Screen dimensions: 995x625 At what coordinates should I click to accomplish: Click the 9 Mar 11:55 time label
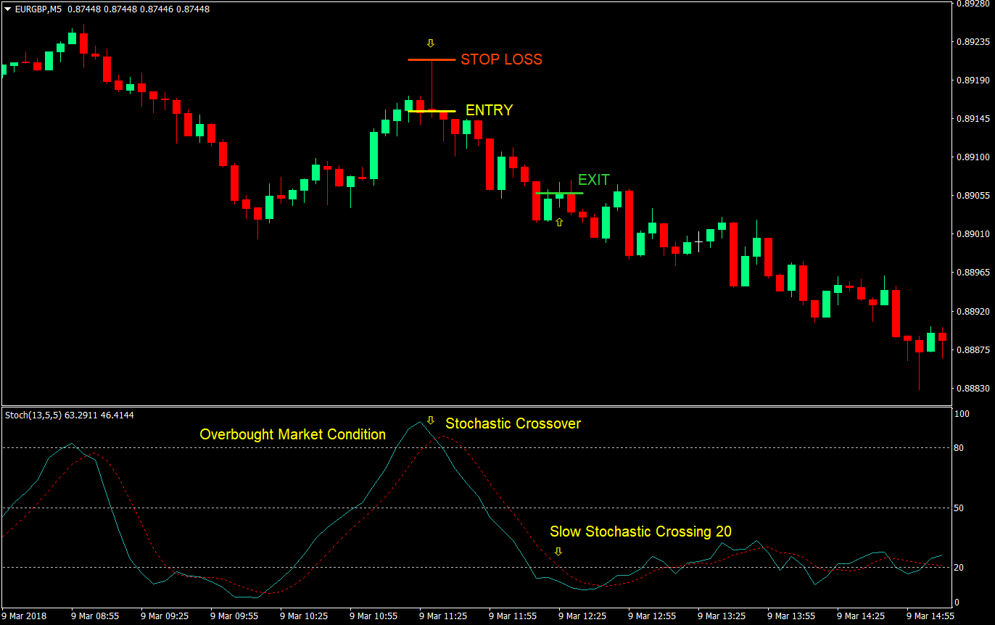tap(513, 616)
